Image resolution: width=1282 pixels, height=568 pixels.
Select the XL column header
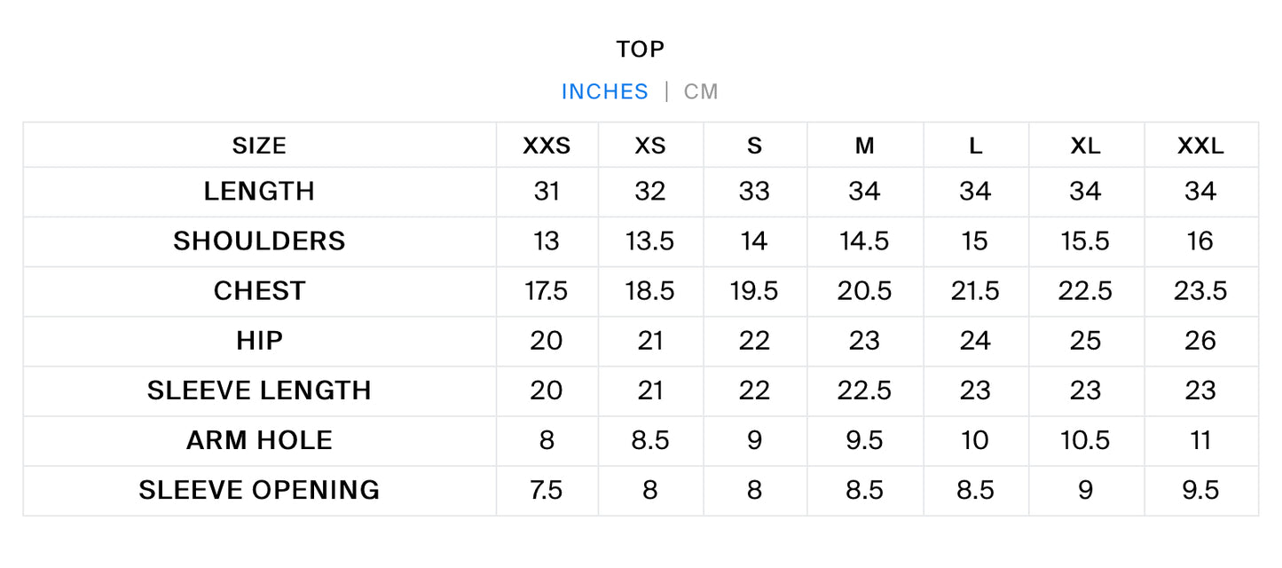click(1086, 146)
